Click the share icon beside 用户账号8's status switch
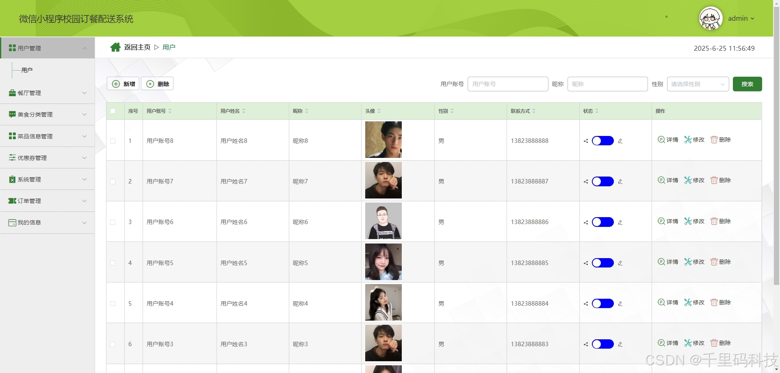This screenshot has width=780, height=373. 586,141
